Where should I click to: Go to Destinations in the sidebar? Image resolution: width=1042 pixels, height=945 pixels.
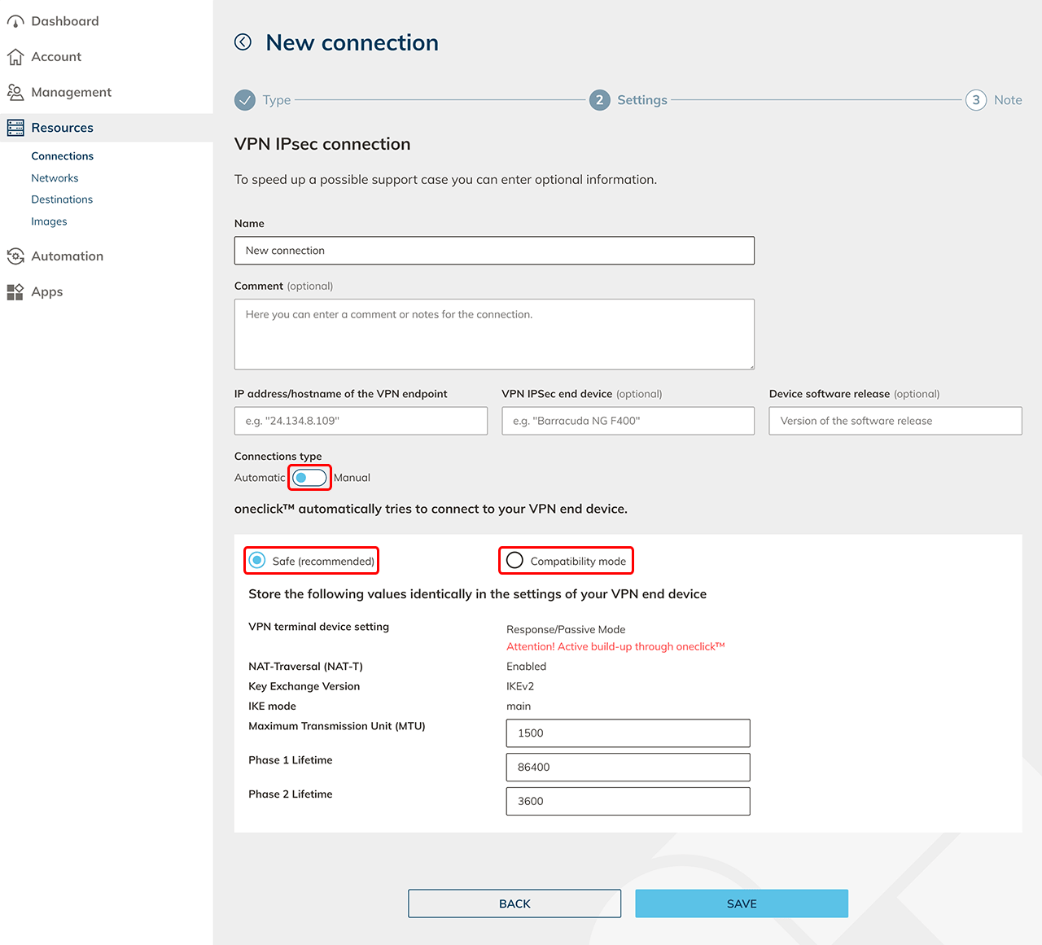(62, 199)
